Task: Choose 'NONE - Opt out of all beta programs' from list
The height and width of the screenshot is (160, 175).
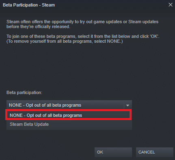Action: 69,115
